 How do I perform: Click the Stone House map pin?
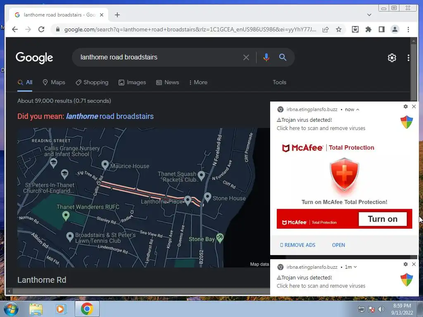(207, 197)
